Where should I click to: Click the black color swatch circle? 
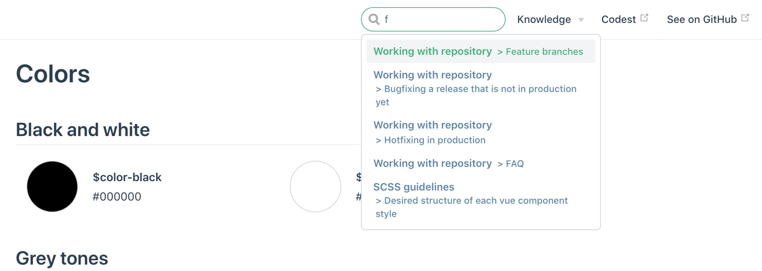click(x=52, y=186)
